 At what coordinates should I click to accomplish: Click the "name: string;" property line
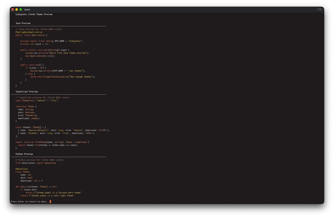[26, 109]
